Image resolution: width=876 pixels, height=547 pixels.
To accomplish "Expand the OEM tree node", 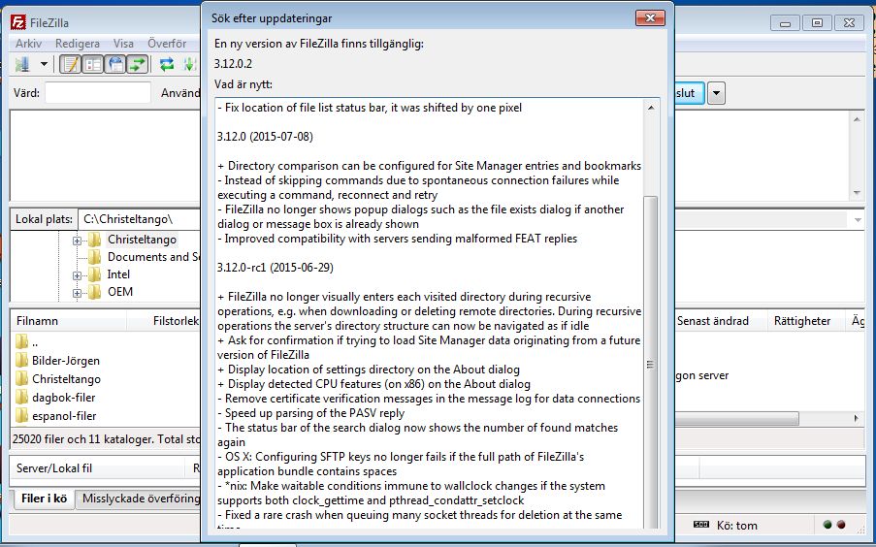I will click(77, 293).
